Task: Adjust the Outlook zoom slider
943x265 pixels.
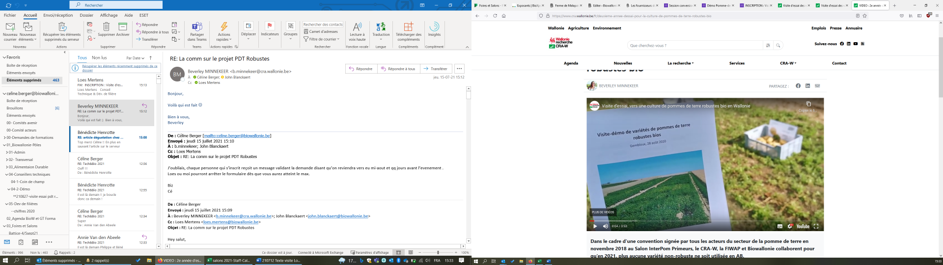Action: pyautogui.click(x=438, y=252)
